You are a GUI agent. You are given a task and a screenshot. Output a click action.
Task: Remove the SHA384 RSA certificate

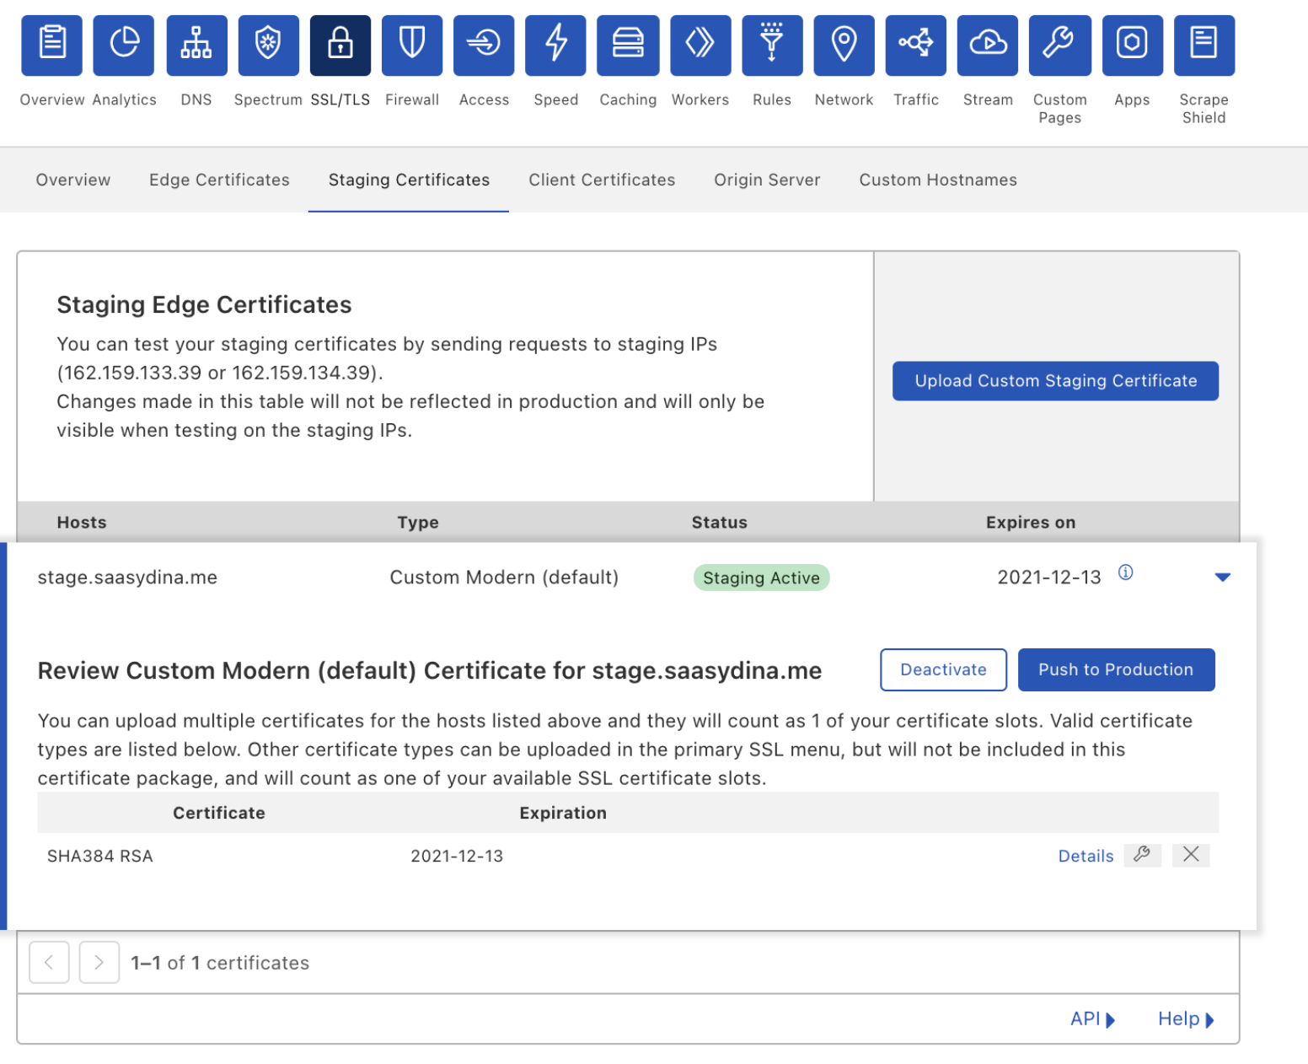click(x=1190, y=855)
